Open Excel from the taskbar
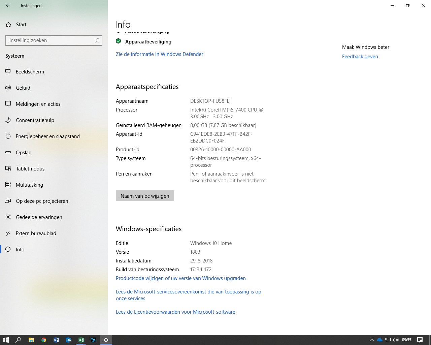The image size is (431, 345). tap(81, 340)
